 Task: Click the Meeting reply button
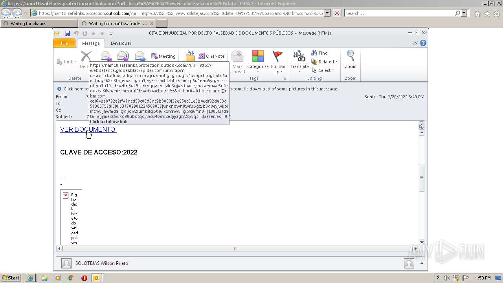[x=163, y=56]
